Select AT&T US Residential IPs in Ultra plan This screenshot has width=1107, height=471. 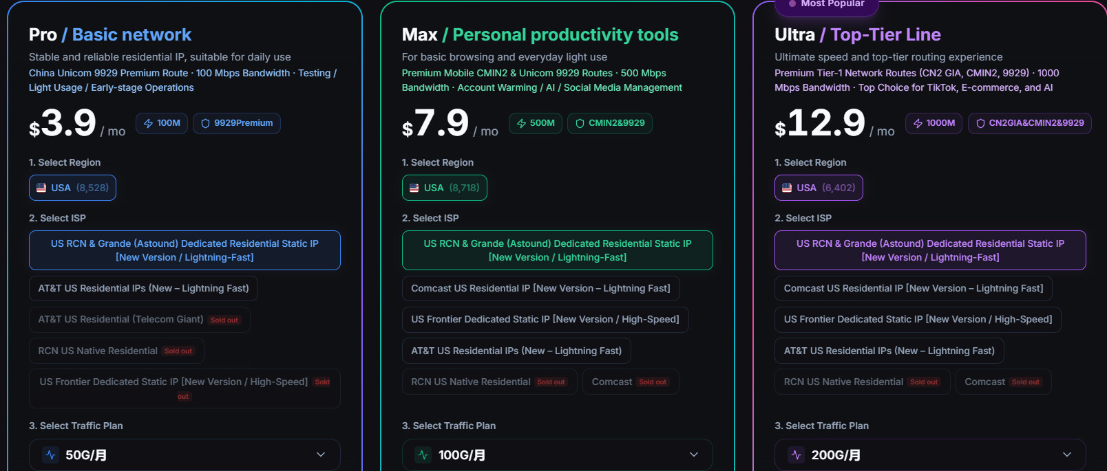coord(889,351)
